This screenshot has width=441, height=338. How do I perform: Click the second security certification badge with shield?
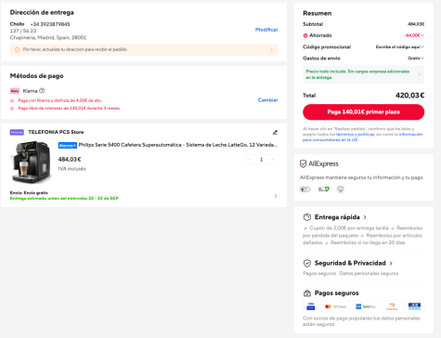click(x=324, y=189)
